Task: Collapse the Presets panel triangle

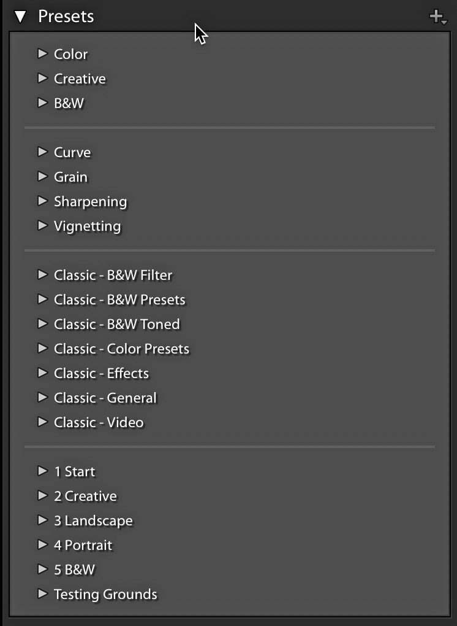Action: tap(20, 17)
